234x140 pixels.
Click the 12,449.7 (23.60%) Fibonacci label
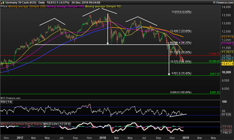point(181,31)
